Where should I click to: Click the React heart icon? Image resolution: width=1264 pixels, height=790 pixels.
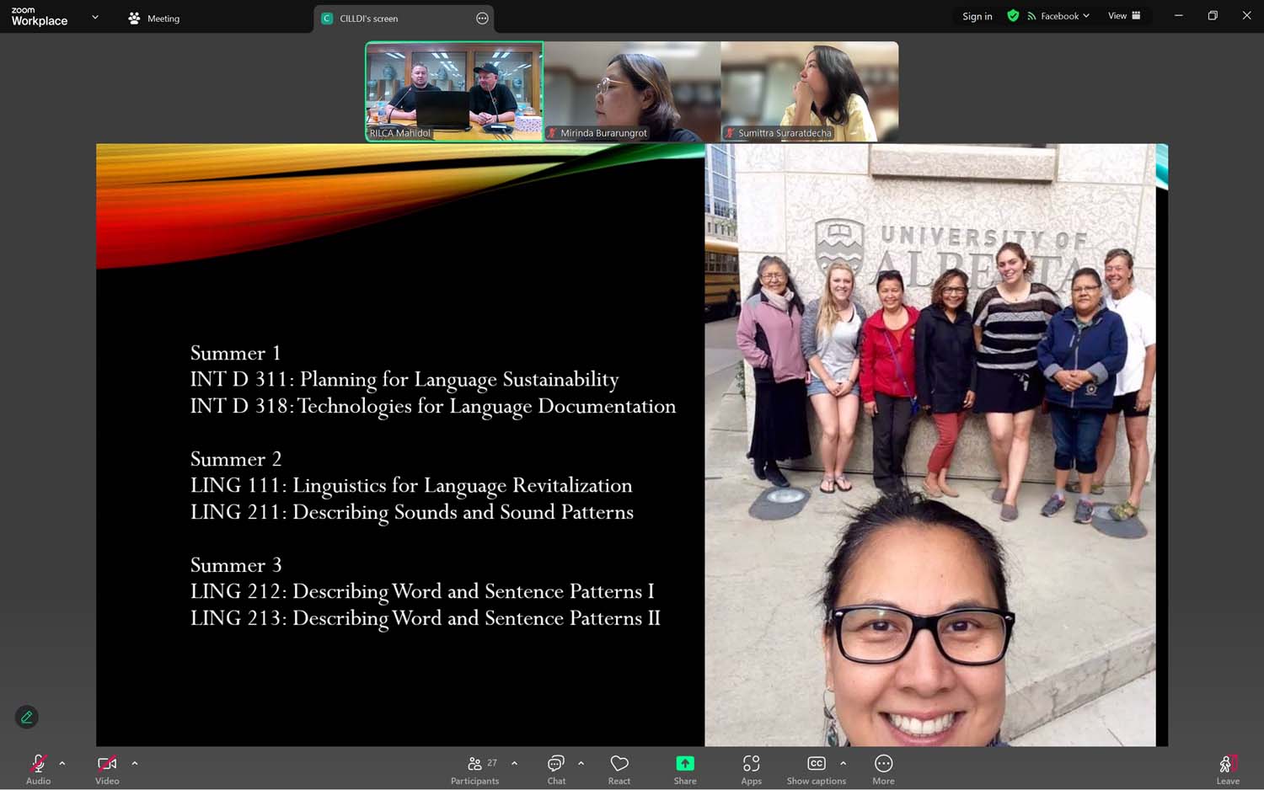[619, 769]
